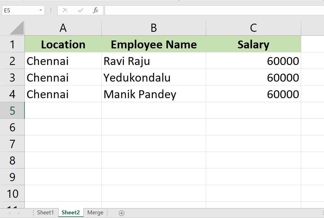Select the Sheet2 tab
The image size is (324, 218).
71,212
